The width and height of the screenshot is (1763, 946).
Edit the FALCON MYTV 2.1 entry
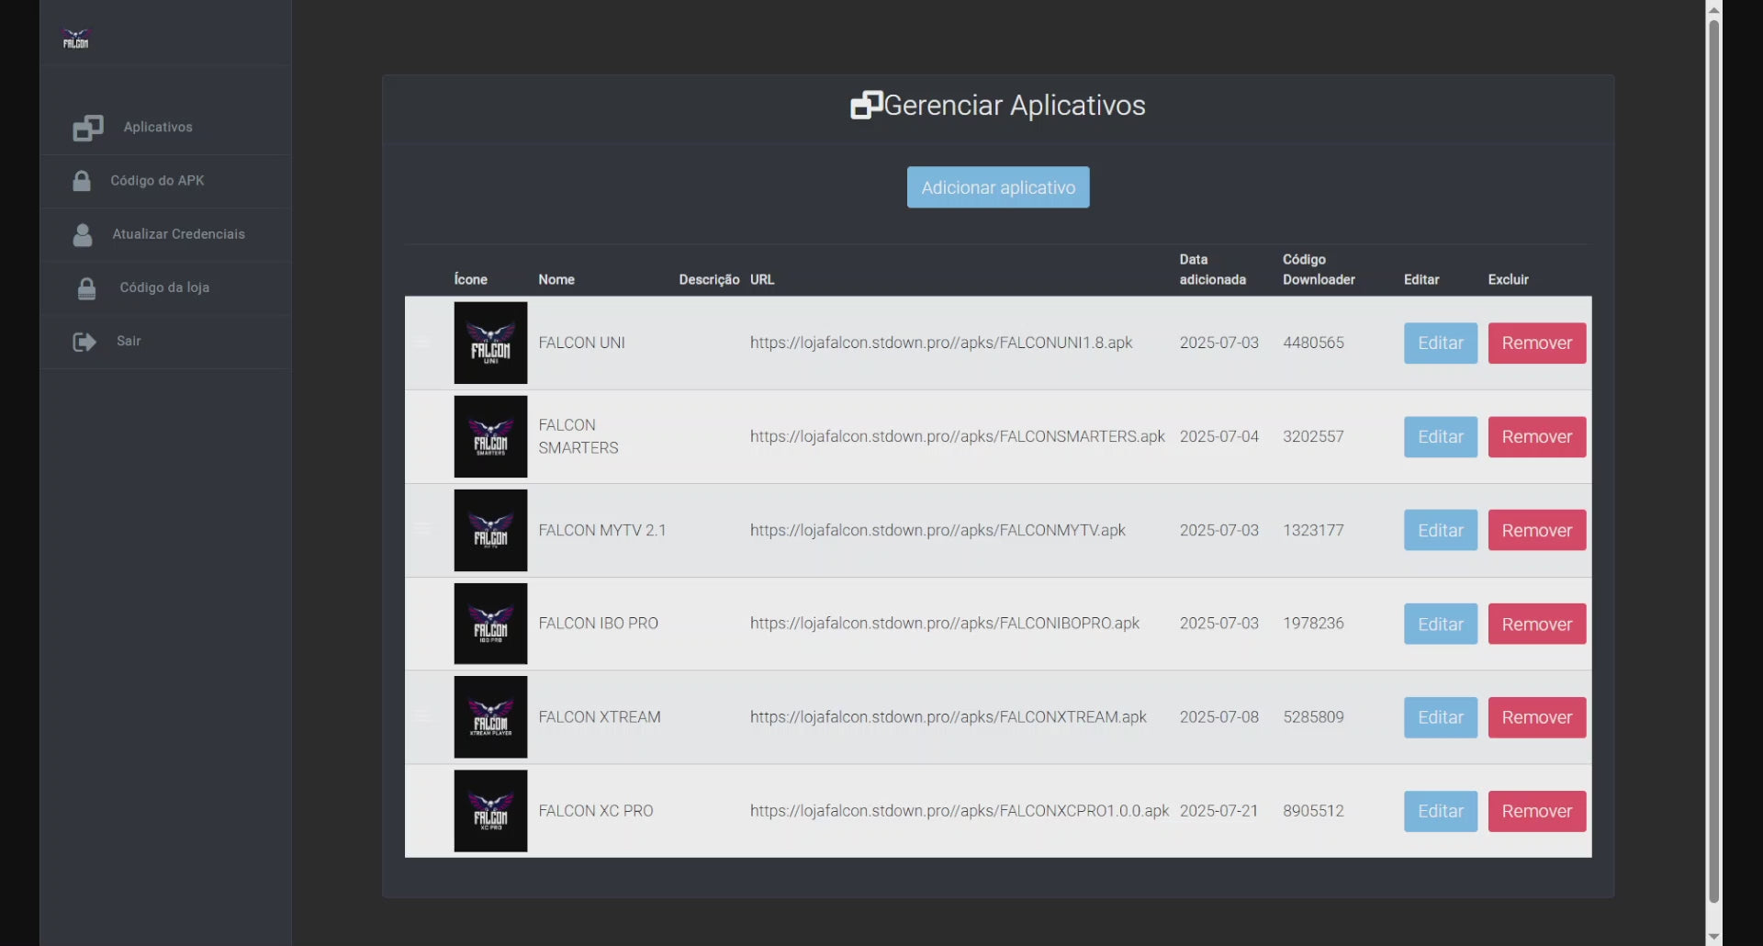click(x=1440, y=530)
